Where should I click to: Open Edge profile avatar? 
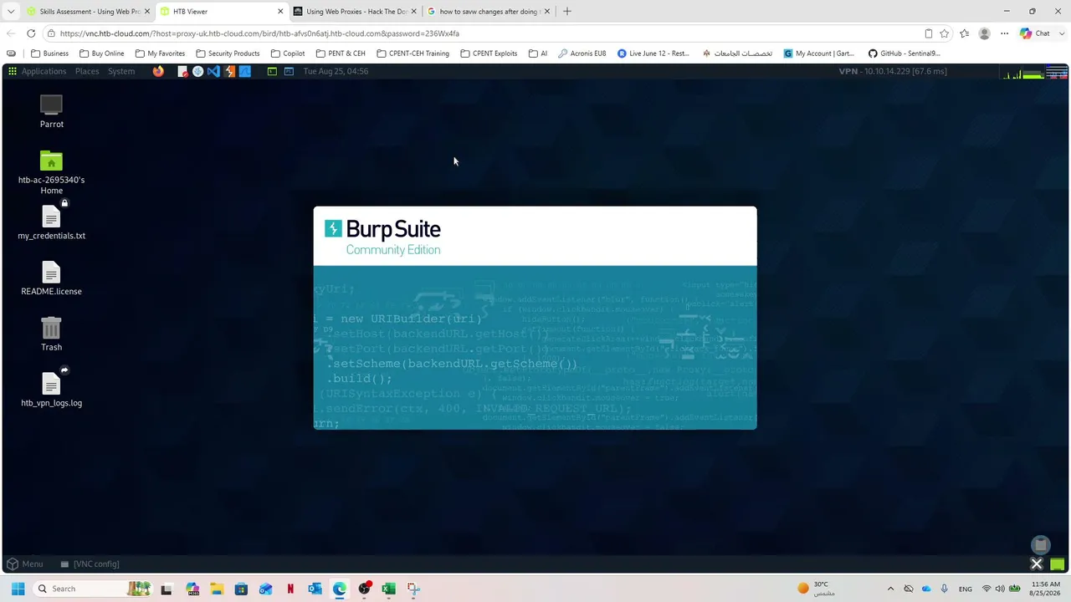coord(985,33)
